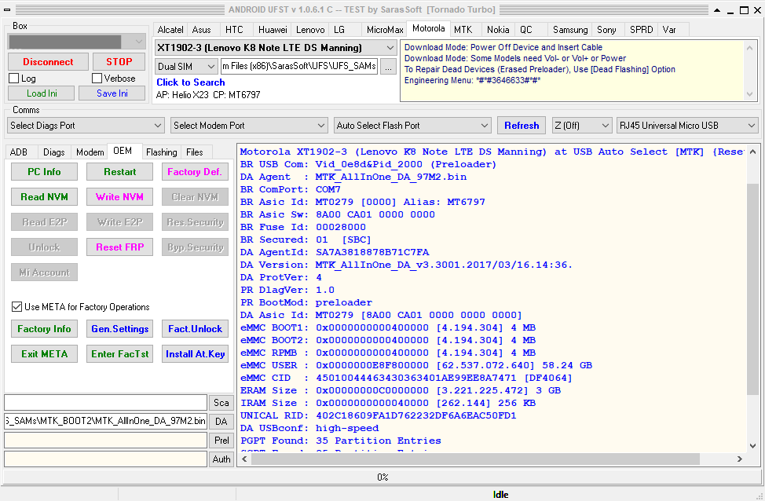Click the Refresh ports button
Screen dimensions: 765x501
(x=522, y=126)
